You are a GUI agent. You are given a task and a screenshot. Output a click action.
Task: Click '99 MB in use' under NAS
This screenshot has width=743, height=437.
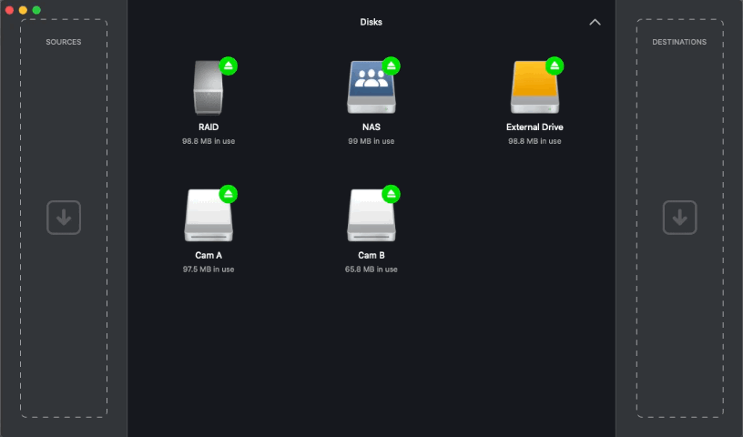tap(371, 141)
